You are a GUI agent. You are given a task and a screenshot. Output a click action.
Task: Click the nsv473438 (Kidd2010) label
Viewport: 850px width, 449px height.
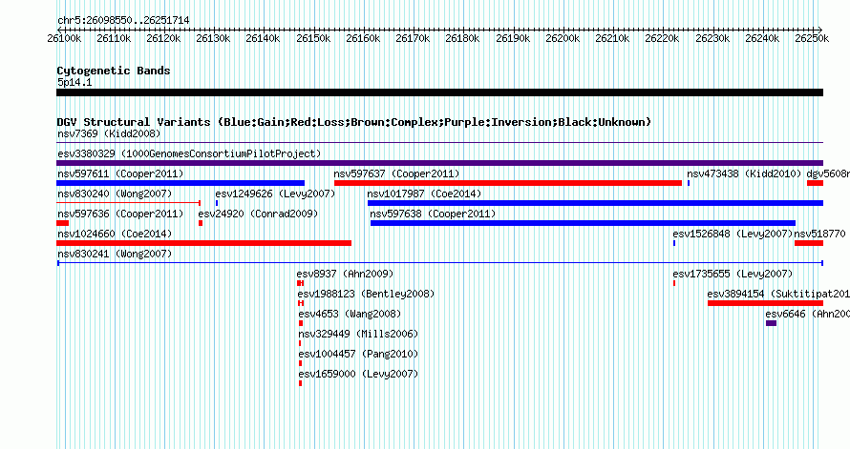744,173
